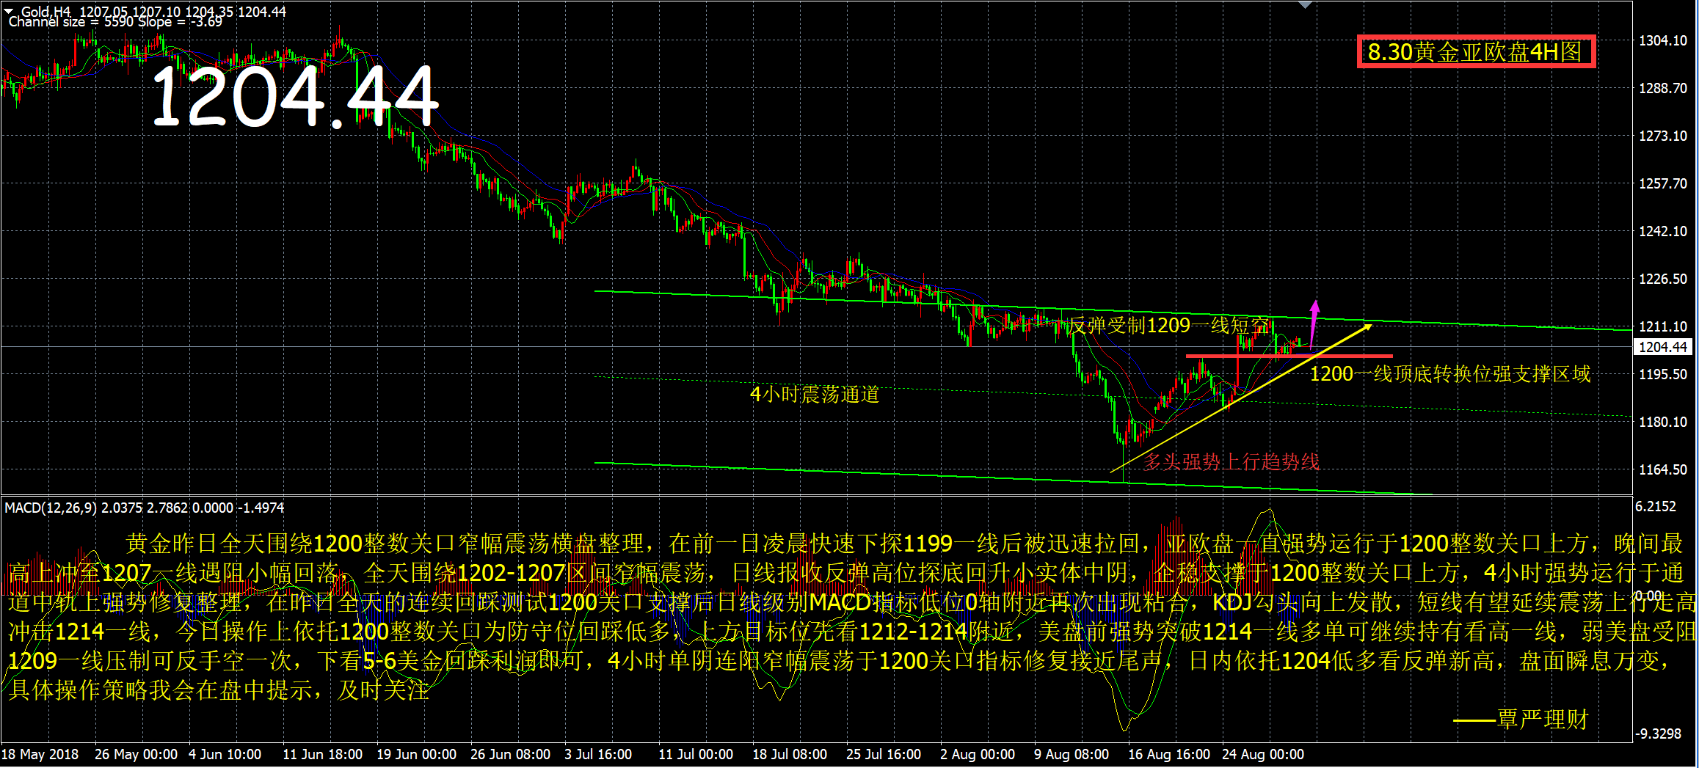The image size is (1699, 768).
Task: Click the 26 Jun 08:00 date label
Action: pos(511,755)
